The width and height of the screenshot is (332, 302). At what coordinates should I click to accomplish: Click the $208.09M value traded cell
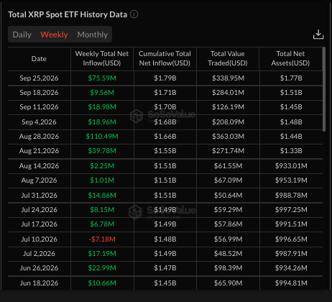pos(228,122)
